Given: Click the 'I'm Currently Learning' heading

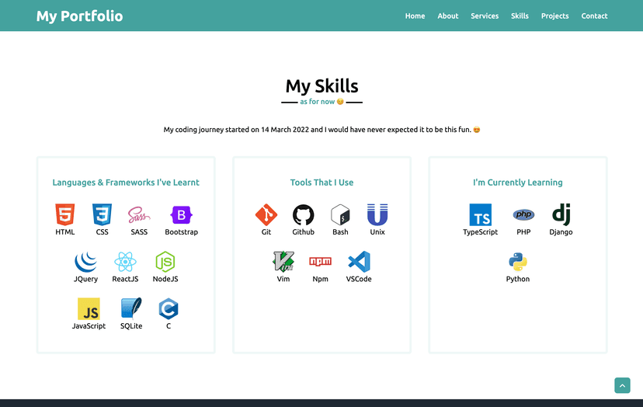Looking at the screenshot, I should (x=518, y=183).
